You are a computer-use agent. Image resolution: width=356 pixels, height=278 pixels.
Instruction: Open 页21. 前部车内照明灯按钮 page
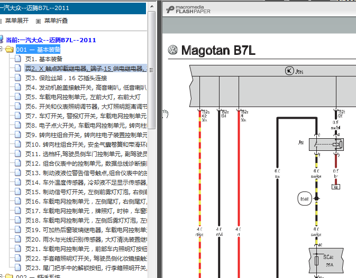pyautogui.click(x=86, y=249)
